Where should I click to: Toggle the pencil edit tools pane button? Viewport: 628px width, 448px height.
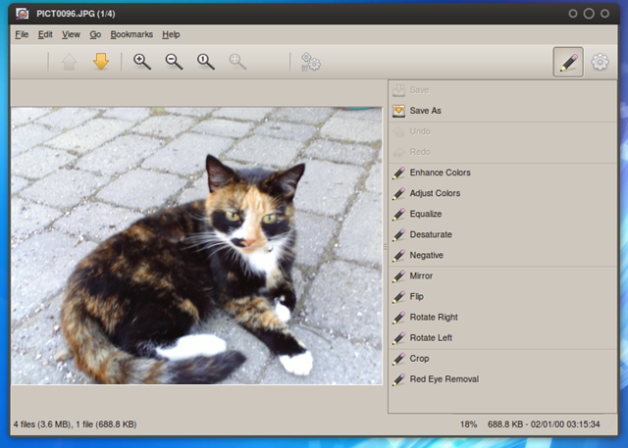tap(568, 62)
